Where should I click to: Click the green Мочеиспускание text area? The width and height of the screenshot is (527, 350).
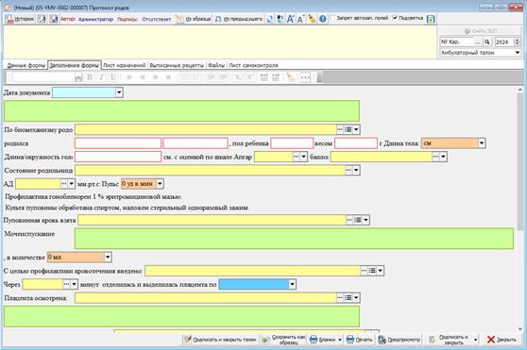(294, 239)
